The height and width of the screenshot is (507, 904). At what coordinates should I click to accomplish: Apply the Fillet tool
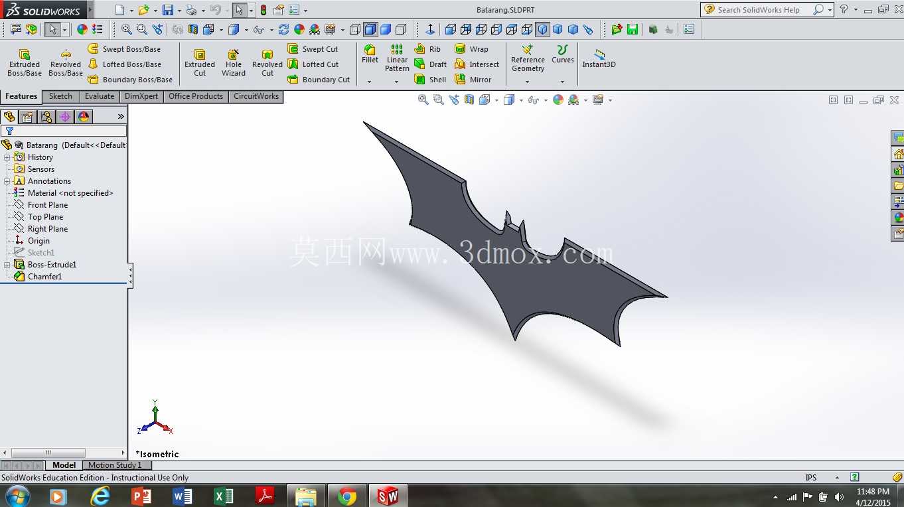370,54
